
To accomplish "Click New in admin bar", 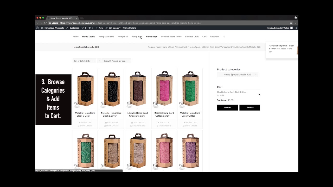I will (x=99, y=28).
